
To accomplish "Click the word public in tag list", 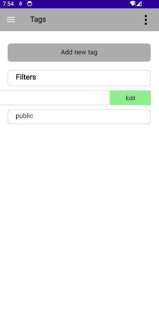I will pos(24,116).
